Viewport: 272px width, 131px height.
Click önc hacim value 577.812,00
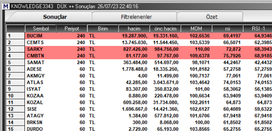point(166,116)
